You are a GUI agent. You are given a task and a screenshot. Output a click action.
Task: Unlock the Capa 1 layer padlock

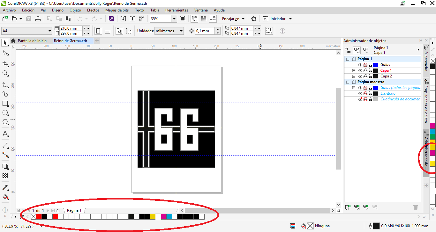tap(370, 70)
